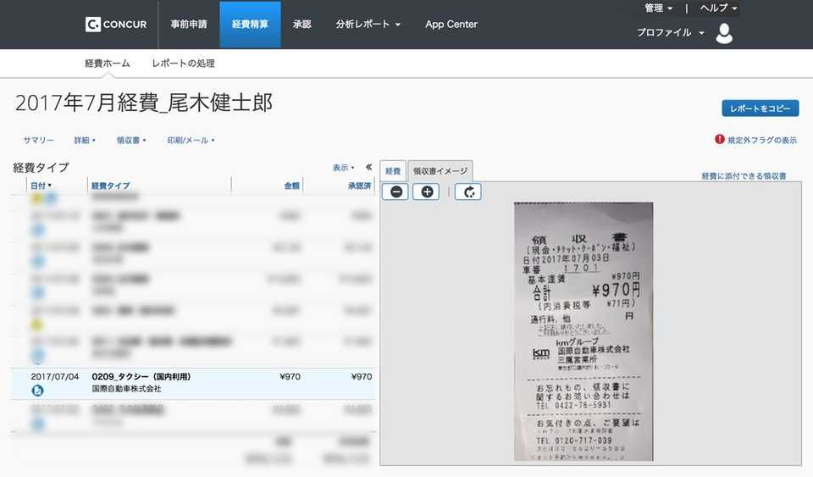
Task: Sort by 日付 column header
Action: [x=41, y=186]
